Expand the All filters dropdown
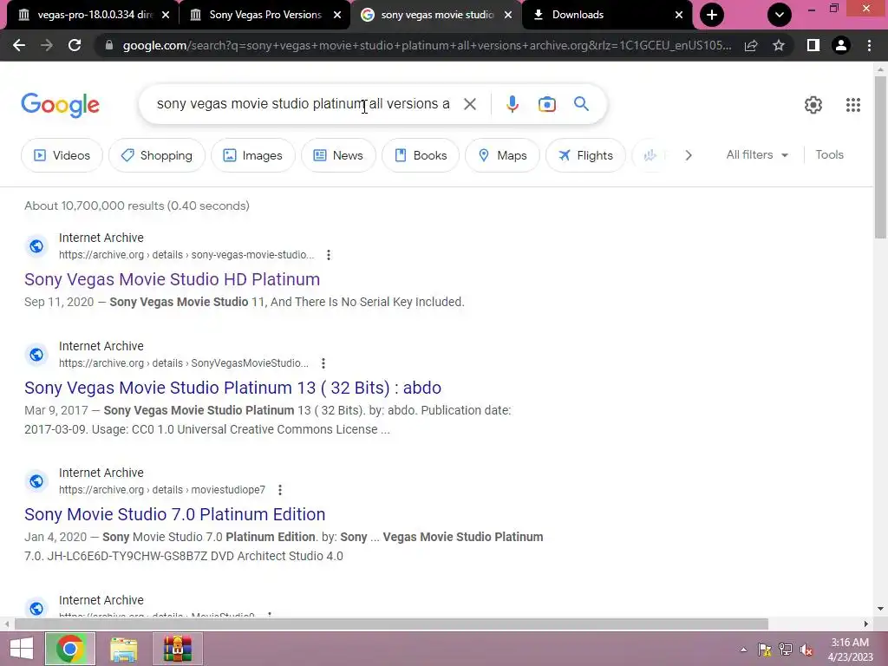This screenshot has width=888, height=666. pyautogui.click(x=757, y=154)
